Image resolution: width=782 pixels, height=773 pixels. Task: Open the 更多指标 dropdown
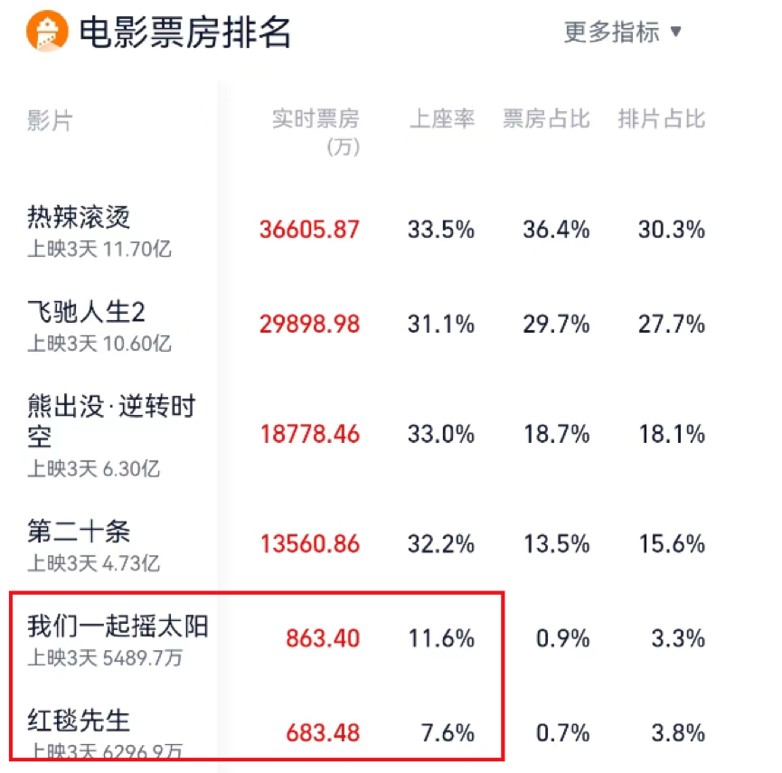622,32
